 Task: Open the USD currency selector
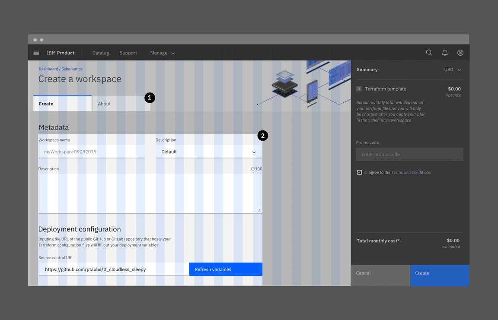[x=453, y=70]
